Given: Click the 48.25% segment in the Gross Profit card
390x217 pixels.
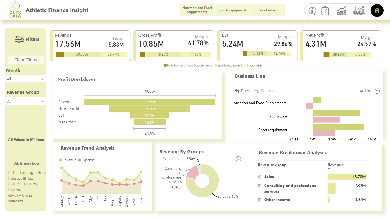Looking at the screenshot, I should [x=162, y=54].
